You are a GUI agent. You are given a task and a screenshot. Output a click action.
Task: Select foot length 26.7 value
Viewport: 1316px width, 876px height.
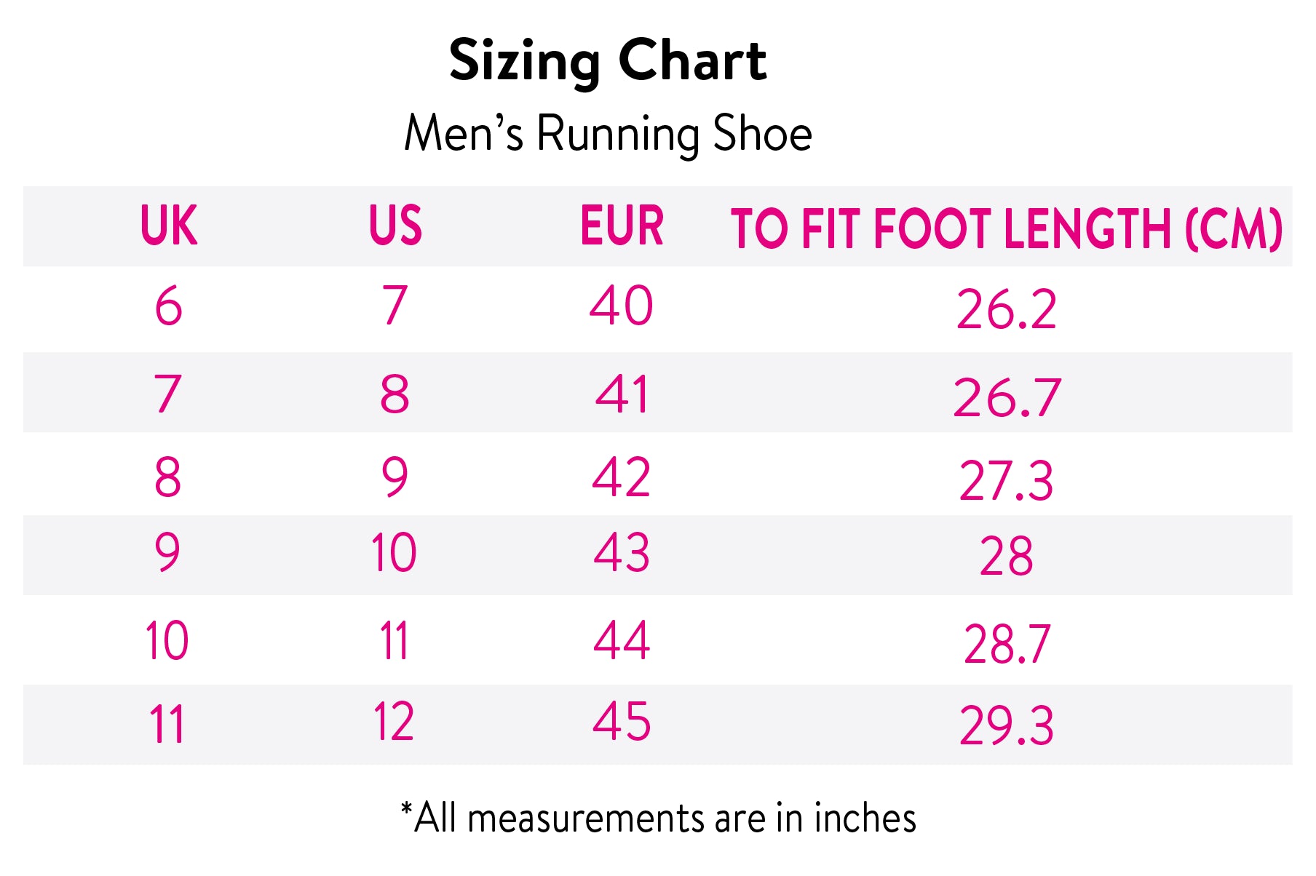(1007, 398)
